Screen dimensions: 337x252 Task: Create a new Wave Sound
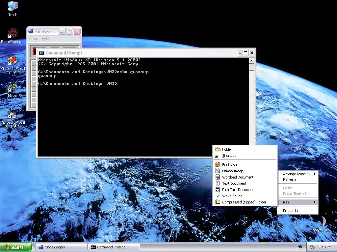245,196
